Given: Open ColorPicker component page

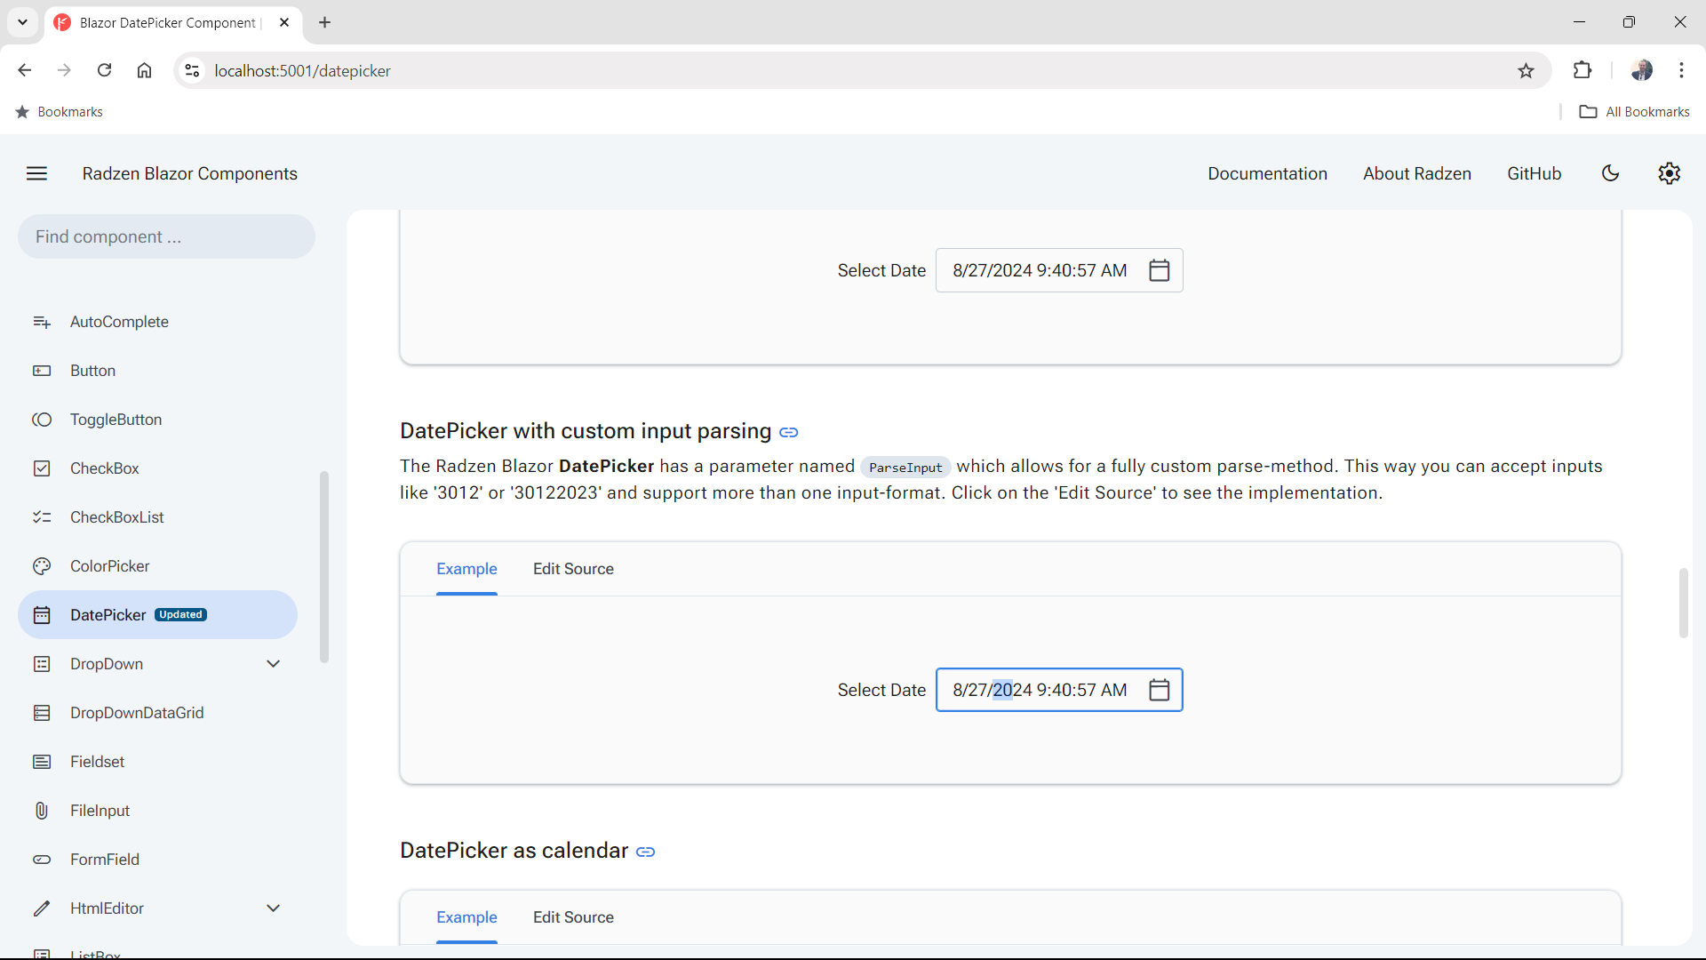Looking at the screenshot, I should click(x=110, y=566).
